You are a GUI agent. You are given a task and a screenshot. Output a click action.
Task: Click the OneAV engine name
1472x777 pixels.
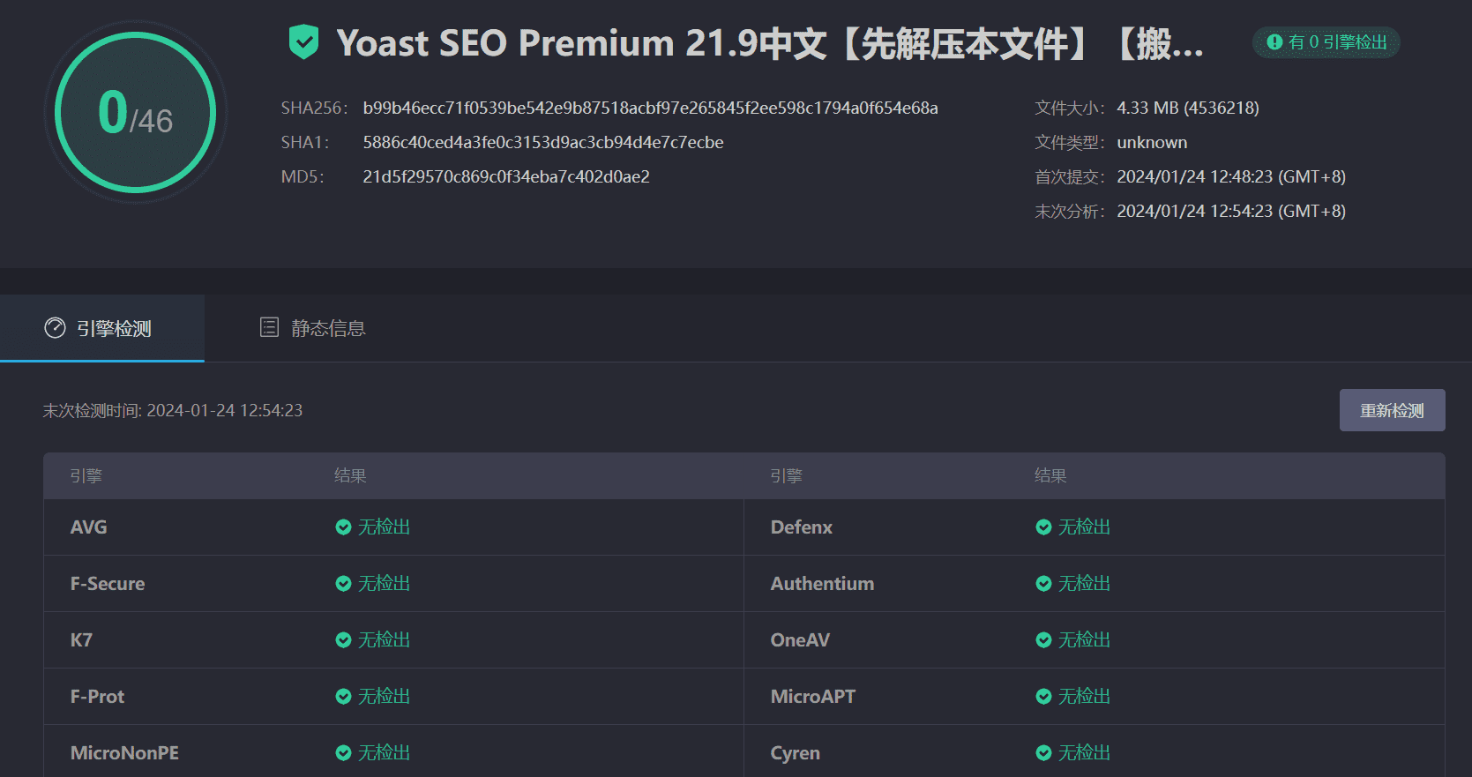coord(800,639)
